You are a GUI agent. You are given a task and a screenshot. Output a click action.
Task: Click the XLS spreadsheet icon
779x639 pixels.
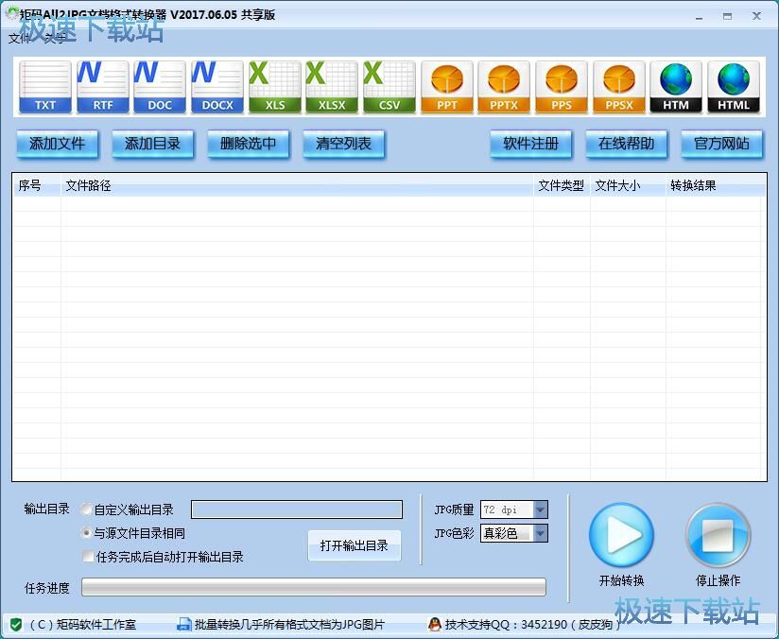[274, 87]
